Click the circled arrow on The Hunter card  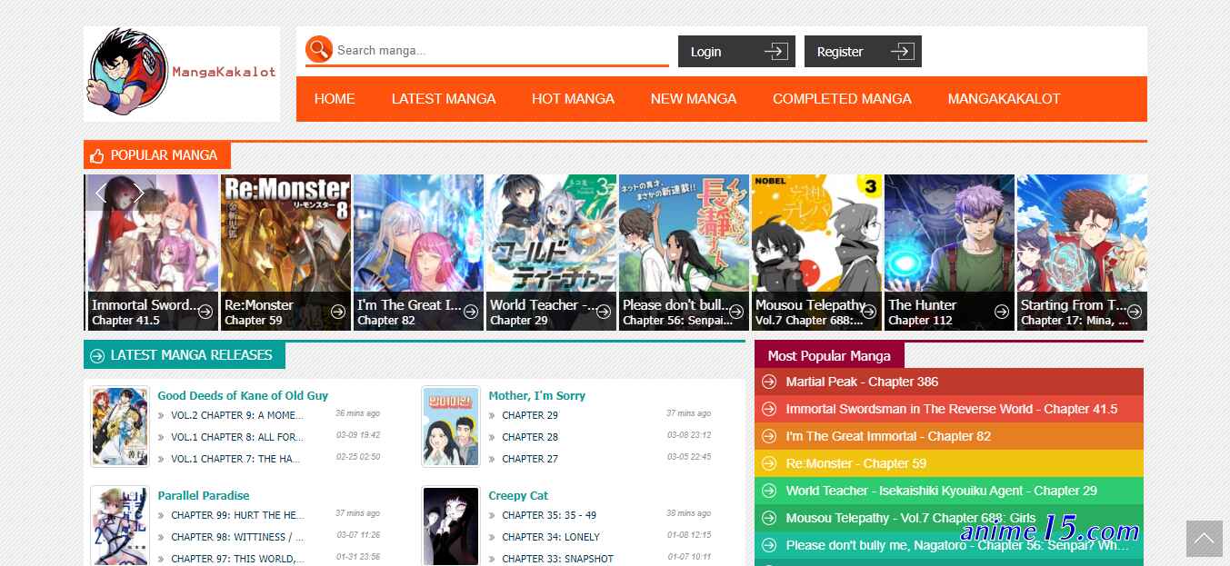pyautogui.click(x=1002, y=312)
